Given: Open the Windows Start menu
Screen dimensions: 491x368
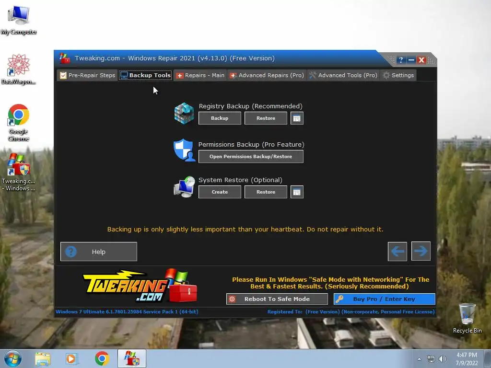Looking at the screenshot, I should click(13, 358).
